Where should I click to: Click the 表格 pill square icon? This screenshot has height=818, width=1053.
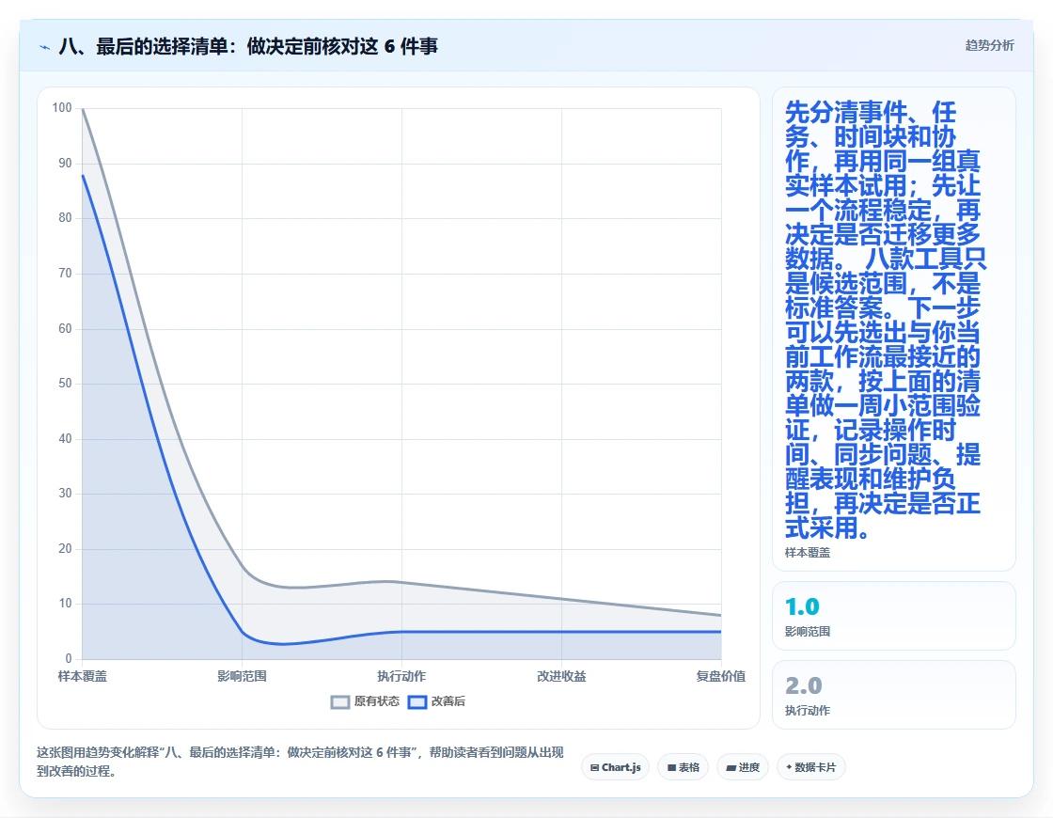tap(671, 767)
